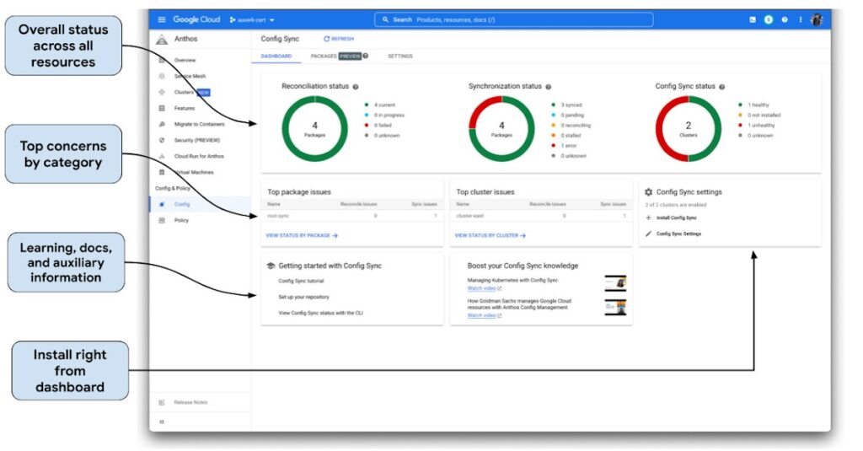
Task: Click the Synchronization status donut chart
Action: (501, 128)
